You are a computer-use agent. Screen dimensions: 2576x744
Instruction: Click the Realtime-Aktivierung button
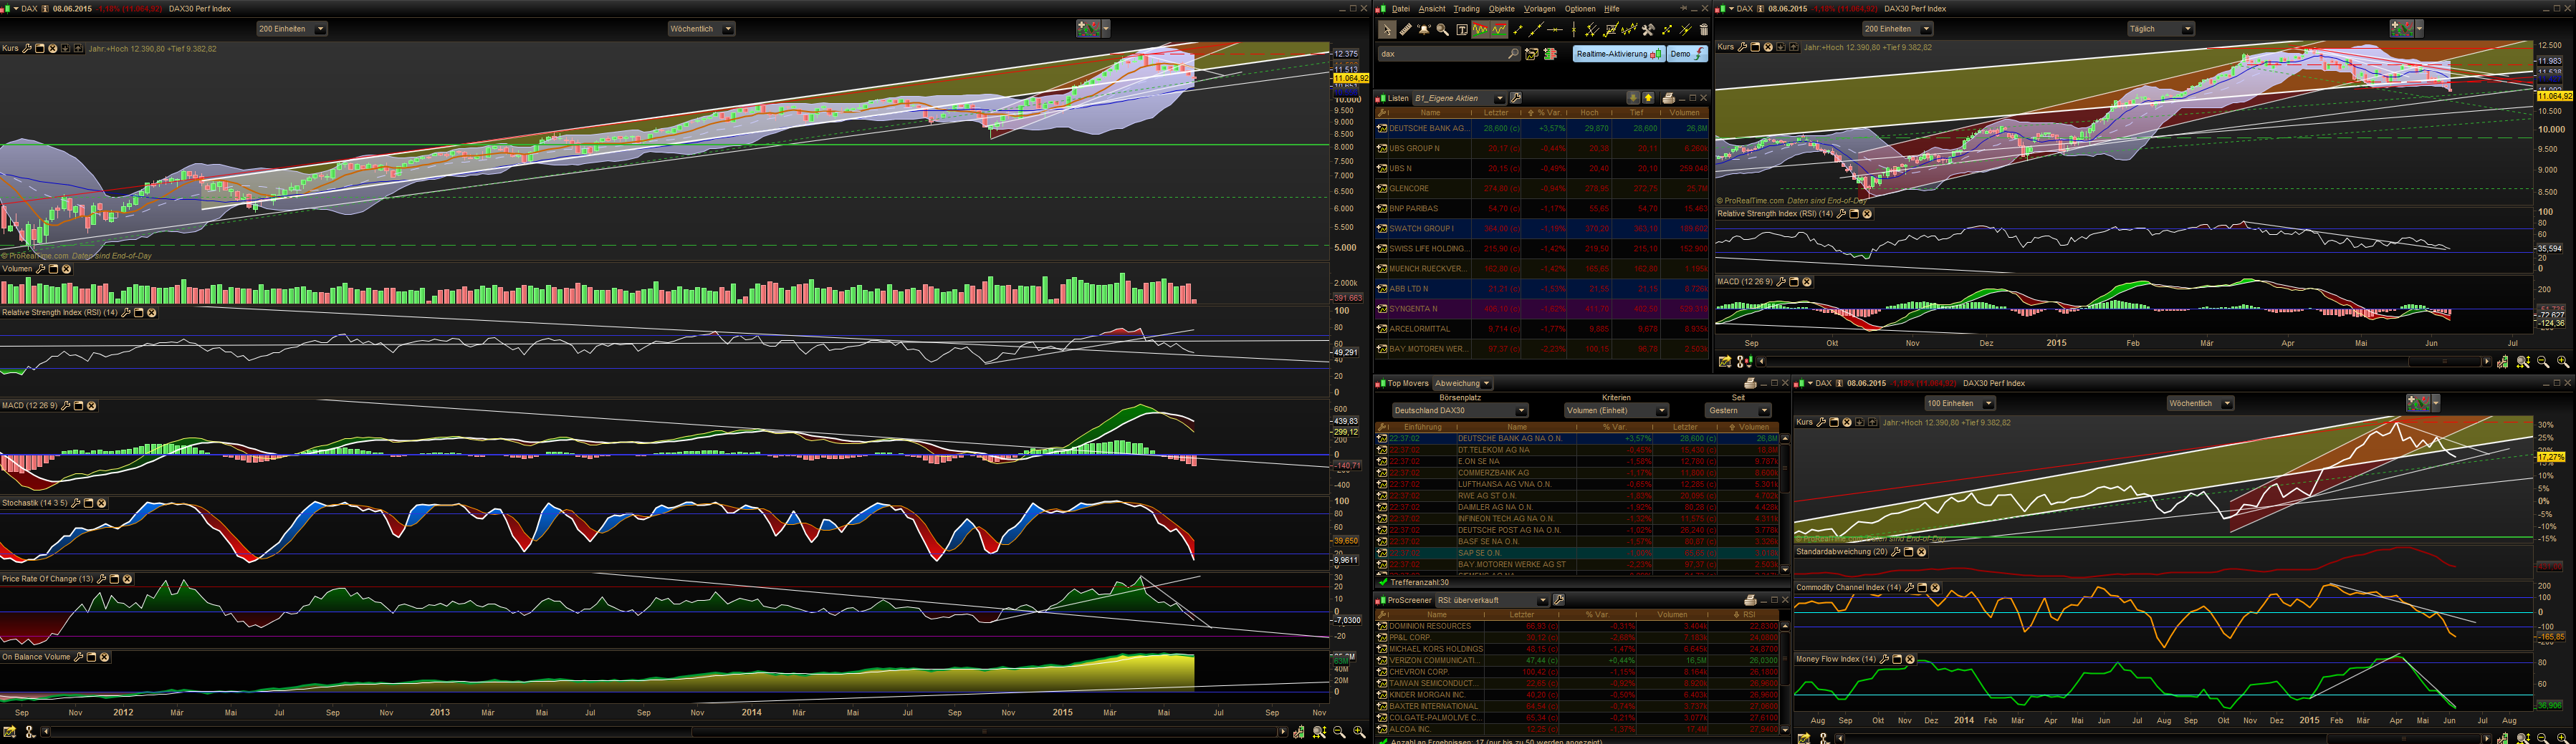1618,54
